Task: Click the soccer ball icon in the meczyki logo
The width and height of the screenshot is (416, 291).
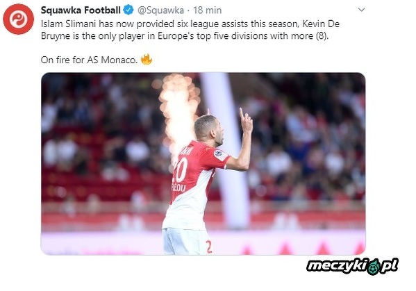Action: click(373, 267)
